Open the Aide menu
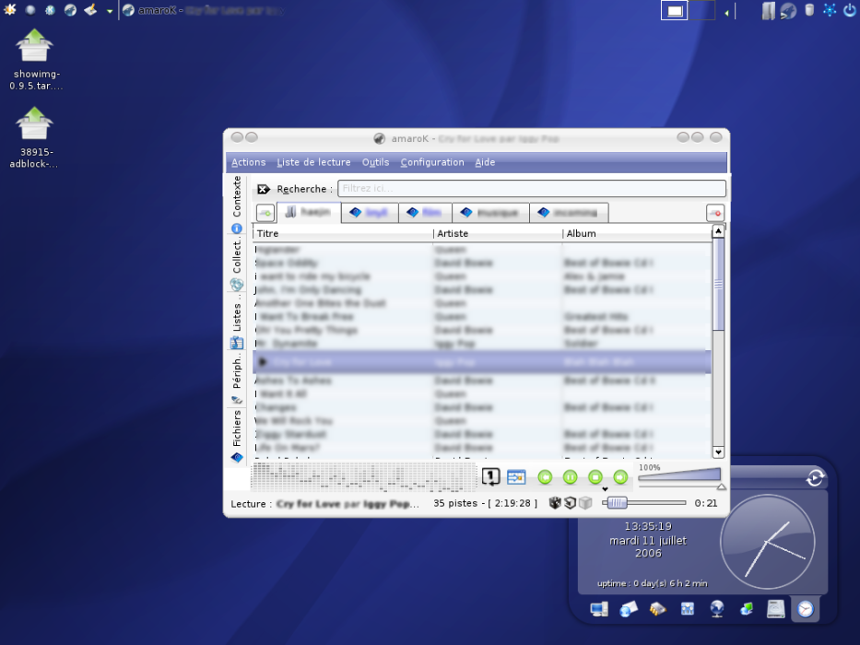Image resolution: width=860 pixels, height=645 pixels. tap(485, 162)
